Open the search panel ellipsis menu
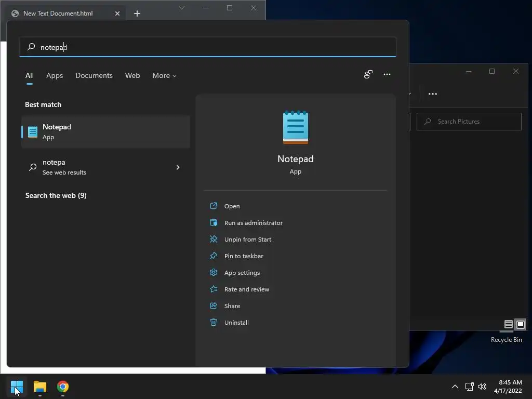Viewport: 532px width, 399px height. point(387,74)
